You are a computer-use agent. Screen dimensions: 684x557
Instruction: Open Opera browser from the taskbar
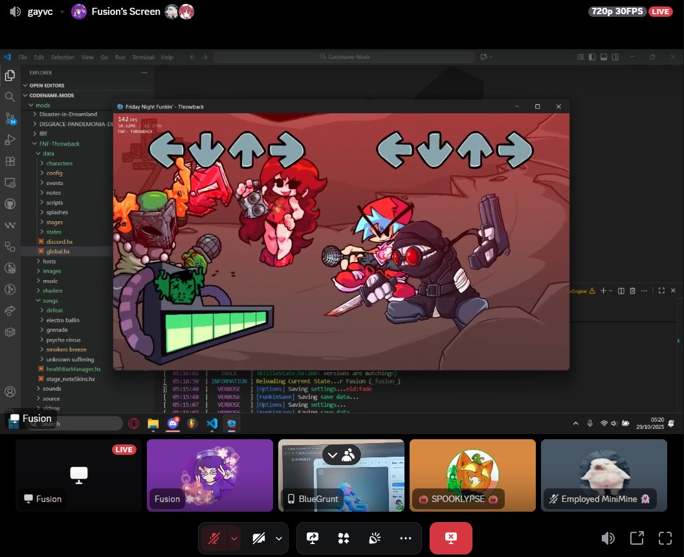(x=134, y=424)
